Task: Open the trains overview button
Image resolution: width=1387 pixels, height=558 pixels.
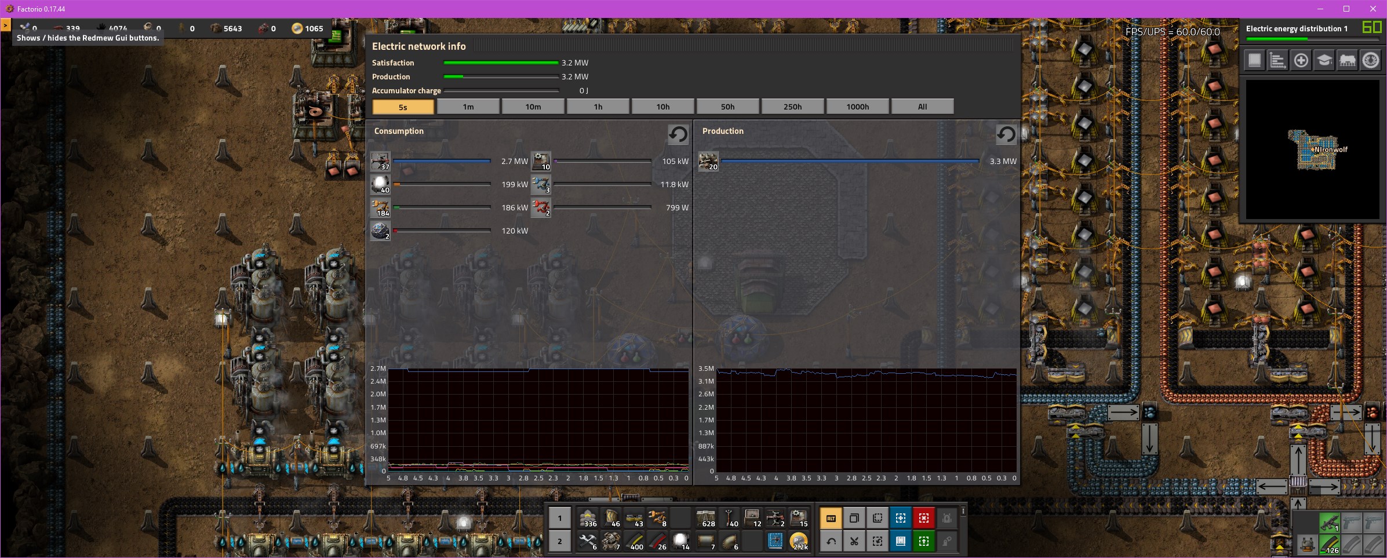Action: point(1348,60)
